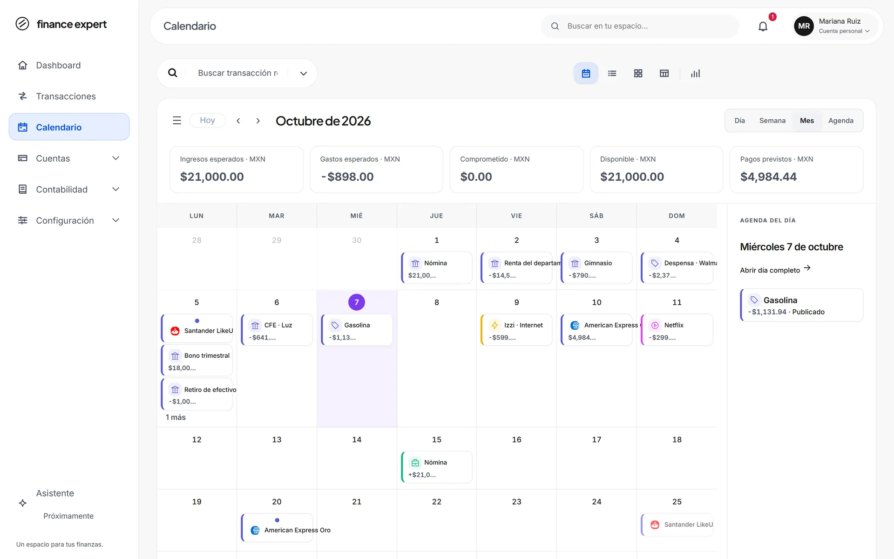Open Gasolina event in calendar day 7

pos(357,330)
